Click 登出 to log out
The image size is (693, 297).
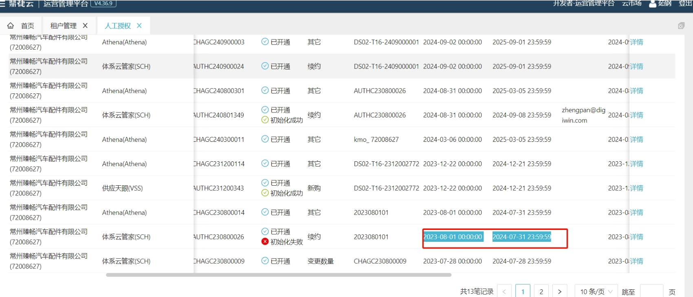point(685,3)
